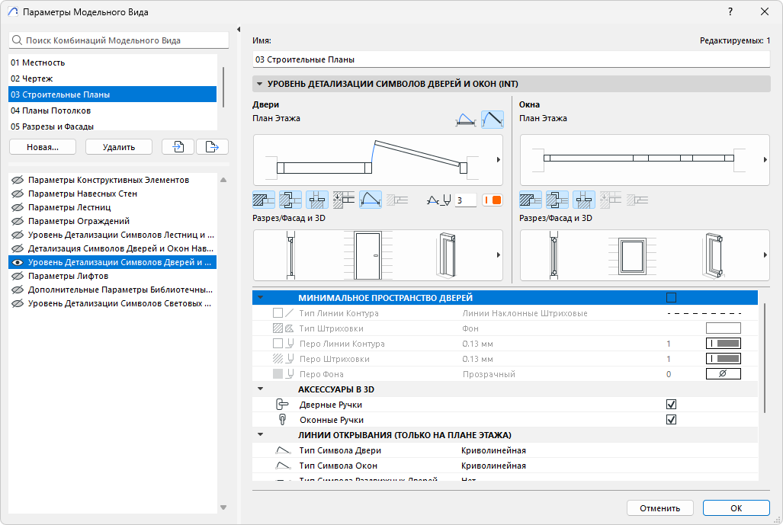Enable the Минимальное Пространство Дверей checkbox
This screenshot has height=525, width=783.
(x=671, y=298)
